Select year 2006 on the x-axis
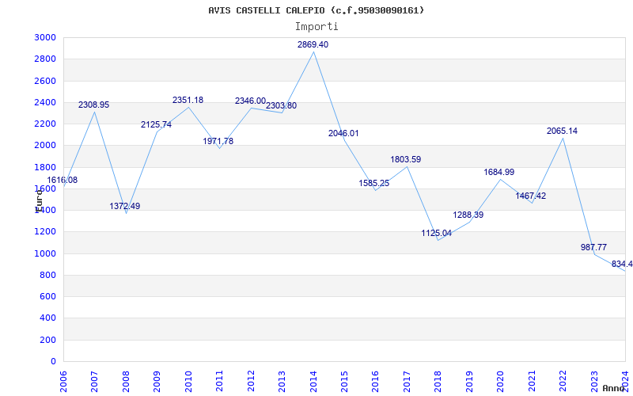The image size is (633, 396). point(64,379)
